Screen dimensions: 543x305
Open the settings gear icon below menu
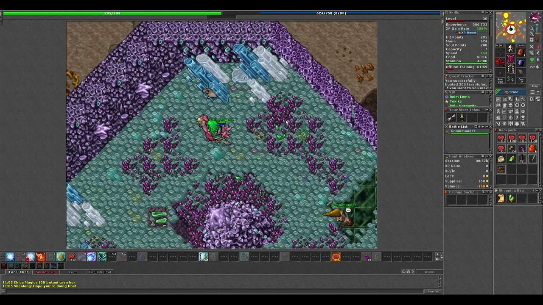531,99
